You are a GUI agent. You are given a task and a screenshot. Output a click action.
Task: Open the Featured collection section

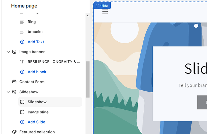(37, 132)
